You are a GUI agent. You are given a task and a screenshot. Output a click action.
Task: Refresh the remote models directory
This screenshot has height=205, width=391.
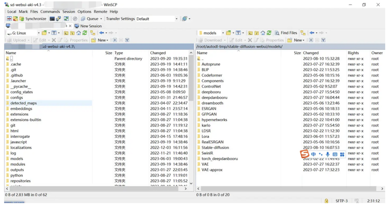pyautogui.click(x=269, y=33)
